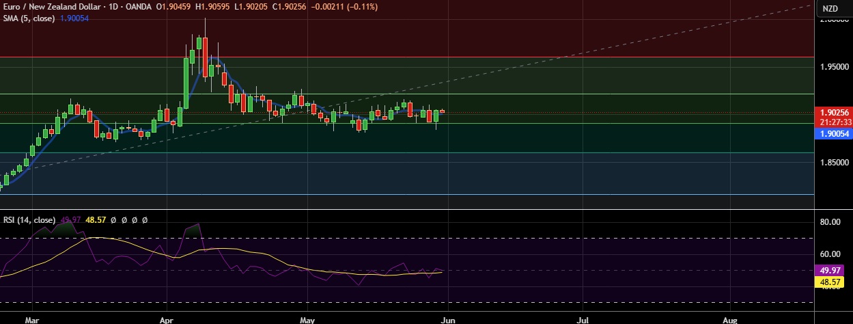This screenshot has width=853, height=324.
Task: Click the blue 1.90054 SMA price label
Action: 833,135
